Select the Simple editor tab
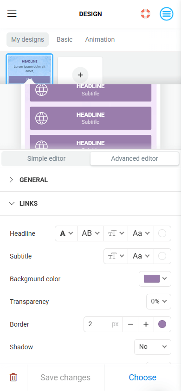 click(46, 158)
